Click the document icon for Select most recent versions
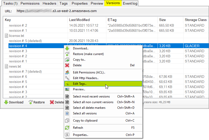This screenshot has height=140, width=209. (x=67, y=96)
